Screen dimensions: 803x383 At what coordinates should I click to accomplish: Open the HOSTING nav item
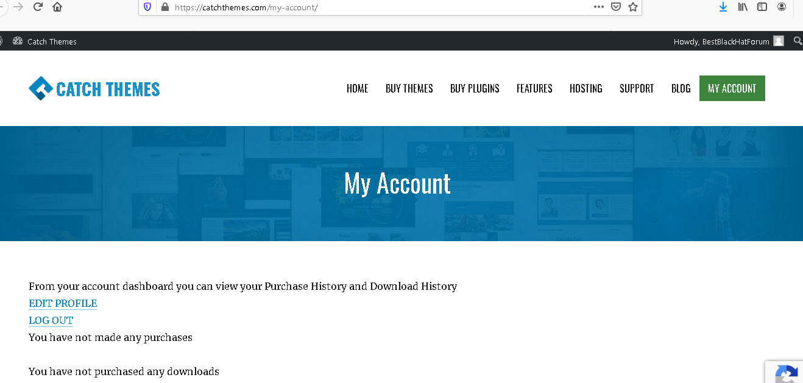[586, 88]
